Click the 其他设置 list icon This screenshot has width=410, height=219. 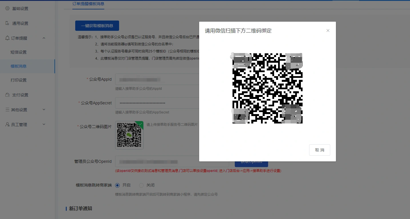pyautogui.click(x=7, y=110)
